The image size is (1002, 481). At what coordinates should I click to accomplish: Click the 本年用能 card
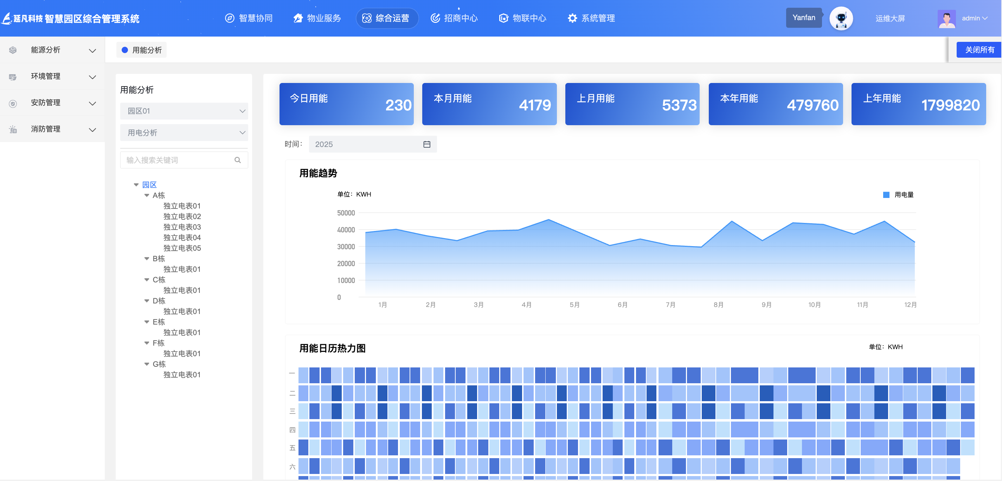pos(776,104)
